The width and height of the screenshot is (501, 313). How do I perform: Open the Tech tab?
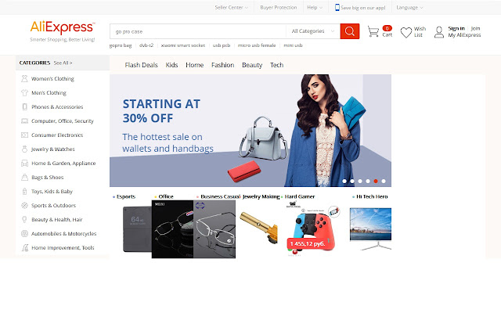276,65
